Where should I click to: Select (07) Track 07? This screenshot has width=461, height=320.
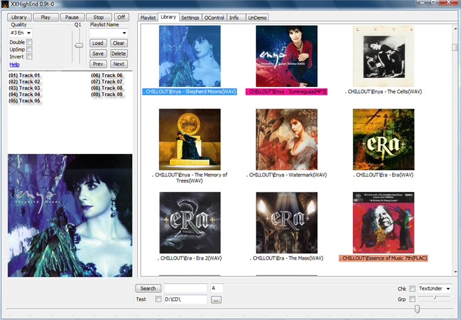click(107, 82)
